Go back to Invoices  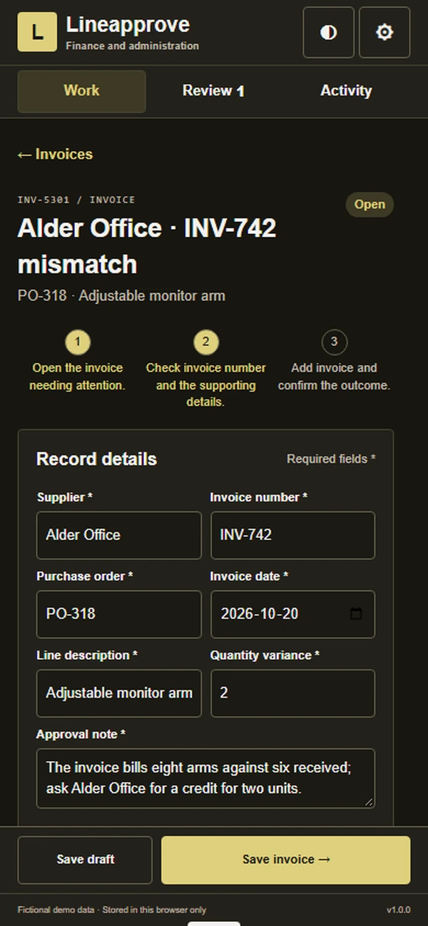pyautogui.click(x=55, y=154)
